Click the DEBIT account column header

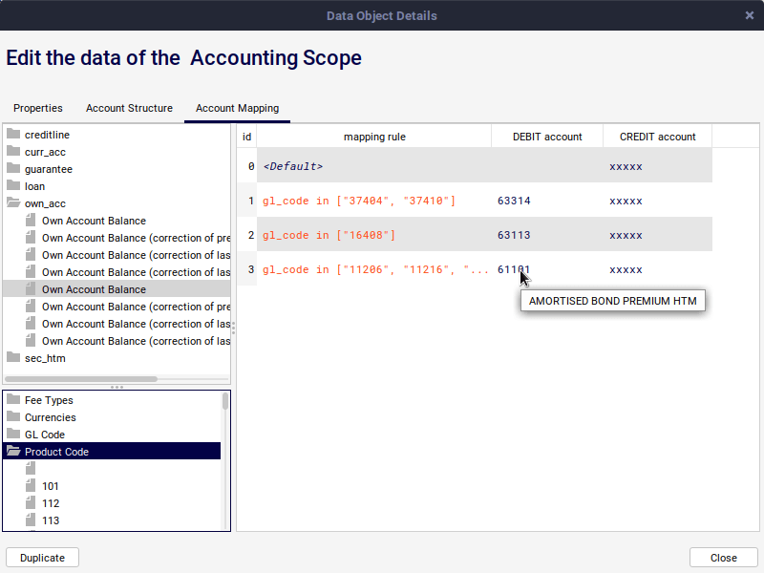[x=547, y=137]
